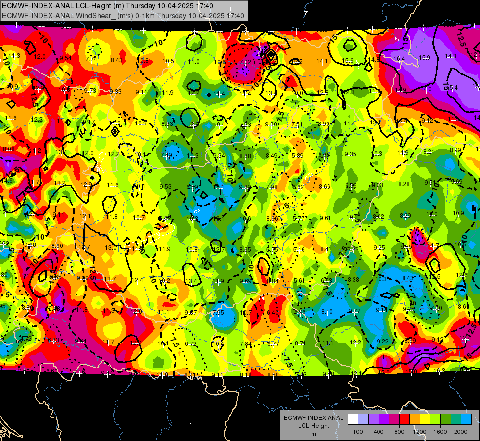Click the teal legend color swatch
Viewport: 480px width, 441px height.
pos(456,419)
